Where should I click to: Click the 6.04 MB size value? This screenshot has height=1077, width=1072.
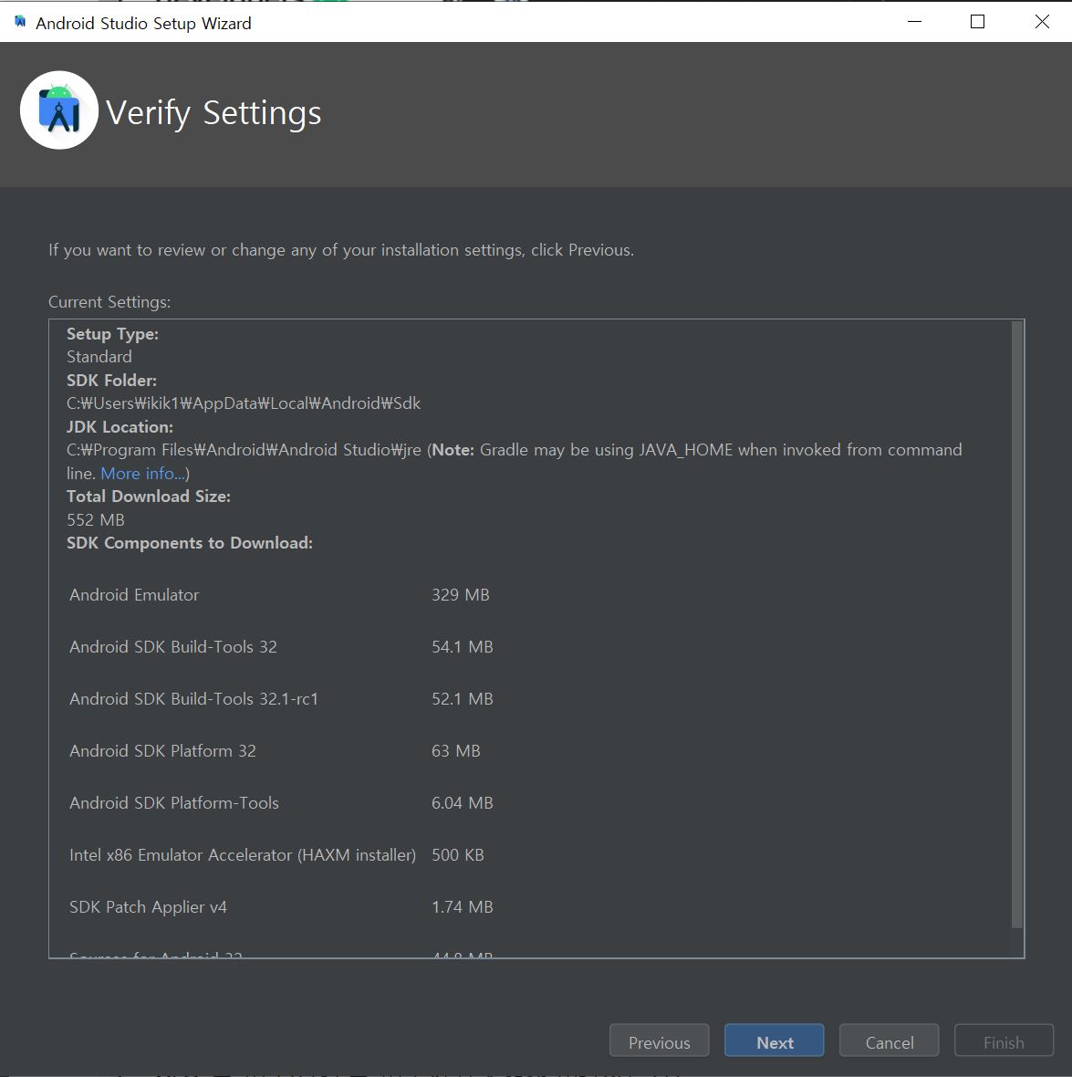463,803
